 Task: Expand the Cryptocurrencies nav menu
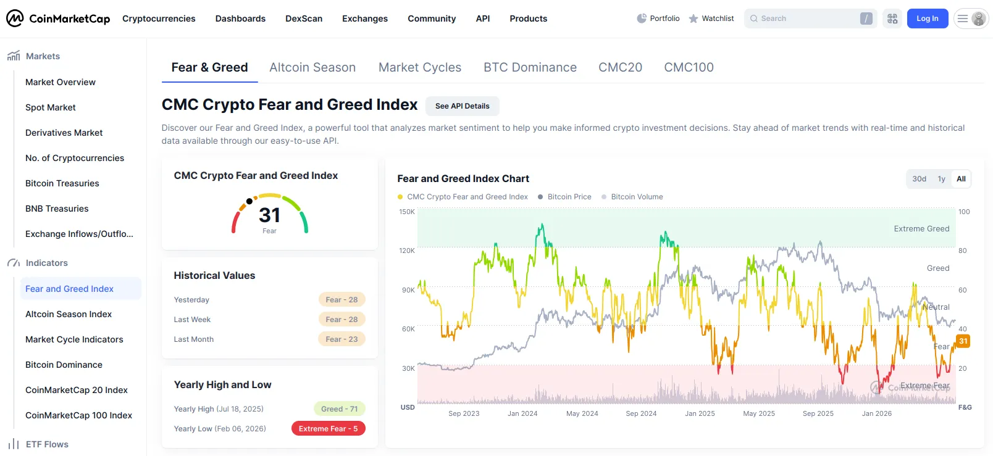159,19
